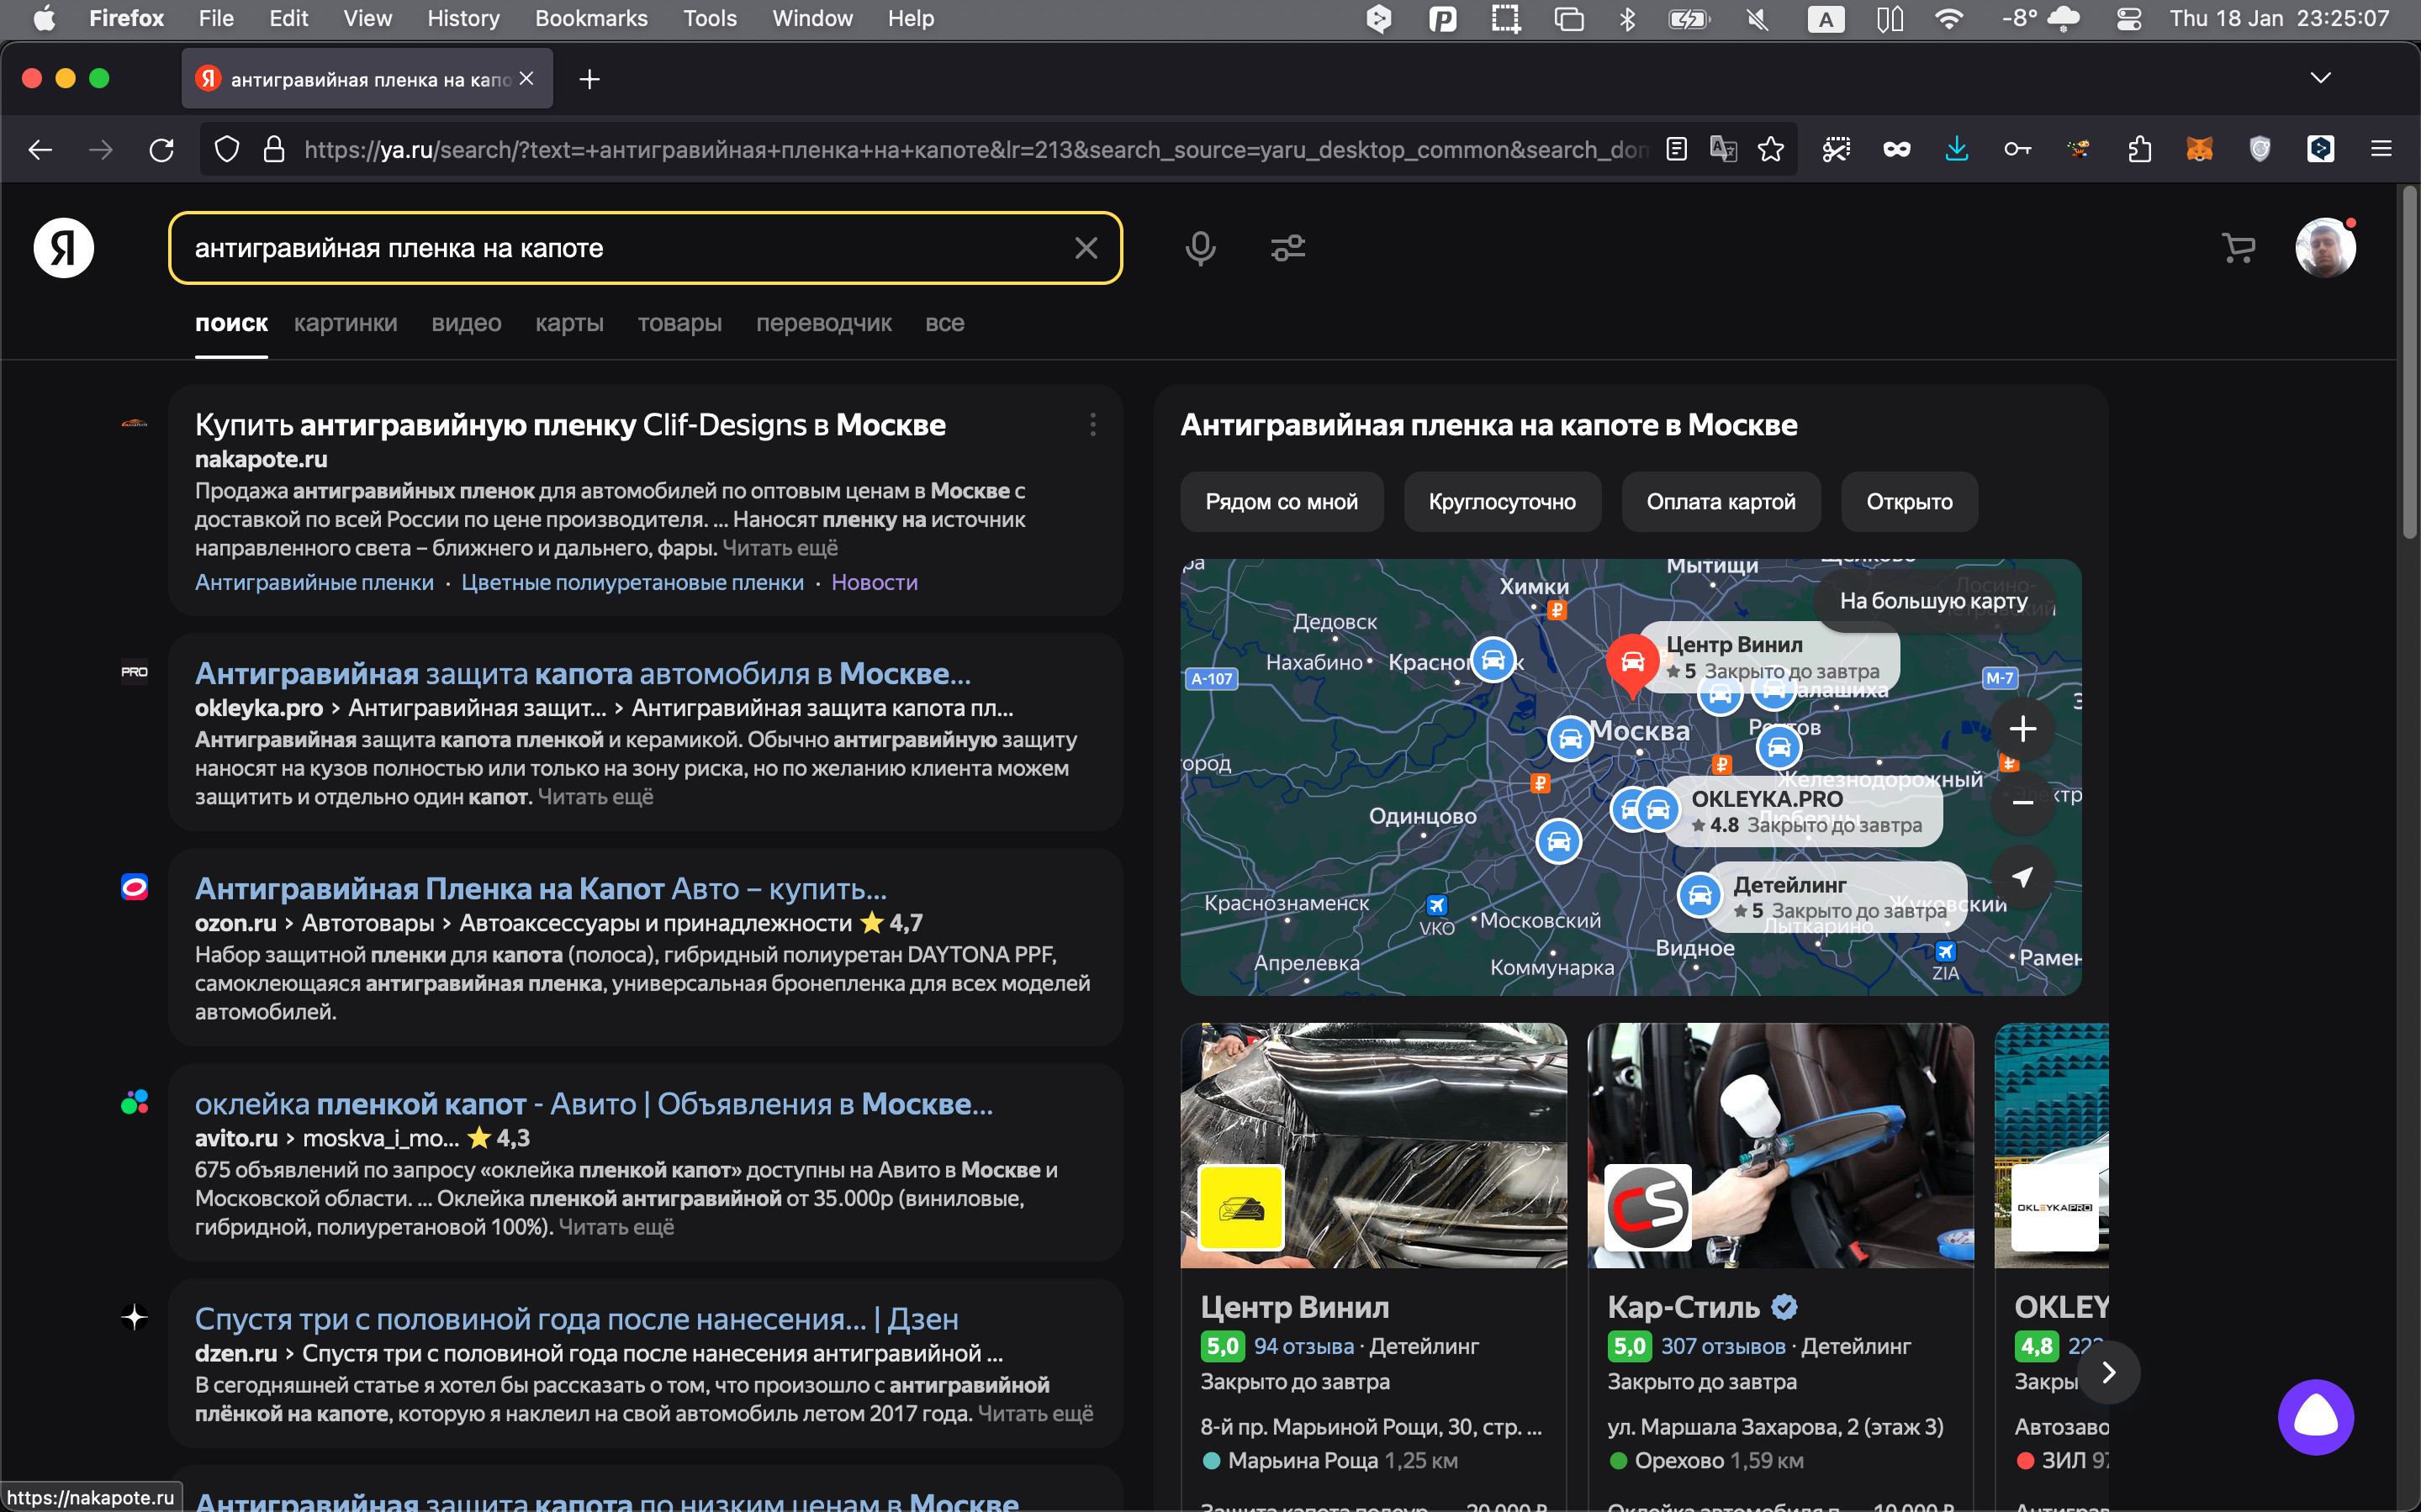The image size is (2421, 1512).
Task: Open the Bookmarks menu in menu bar
Action: tap(590, 18)
